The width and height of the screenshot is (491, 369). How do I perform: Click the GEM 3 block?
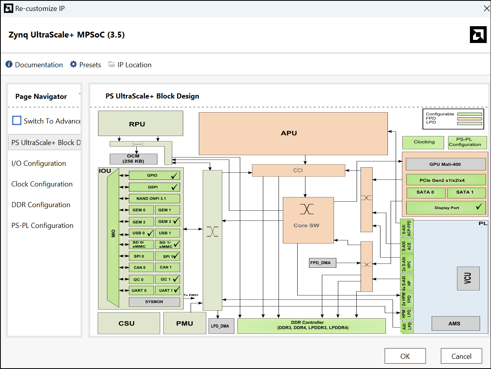[168, 221]
